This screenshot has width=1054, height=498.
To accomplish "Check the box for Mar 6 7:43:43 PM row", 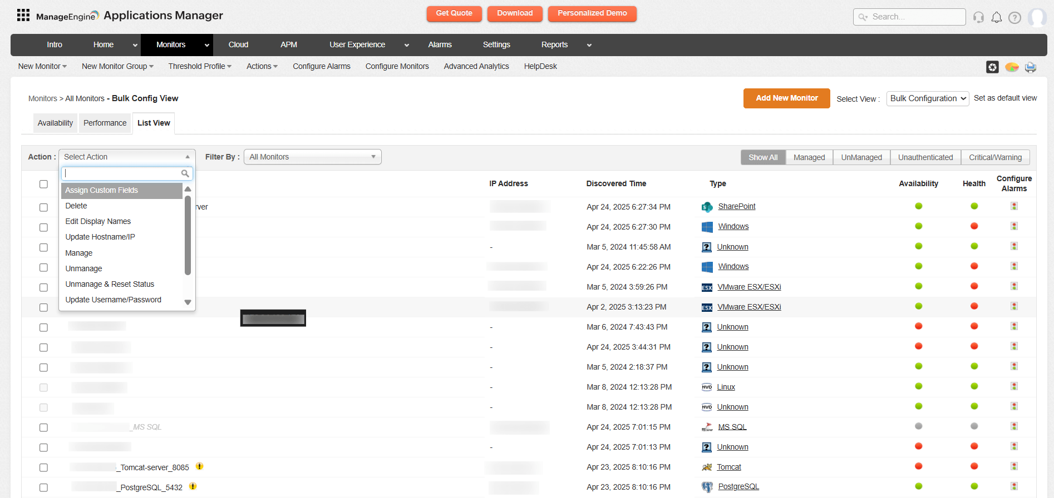I will pyautogui.click(x=43, y=327).
